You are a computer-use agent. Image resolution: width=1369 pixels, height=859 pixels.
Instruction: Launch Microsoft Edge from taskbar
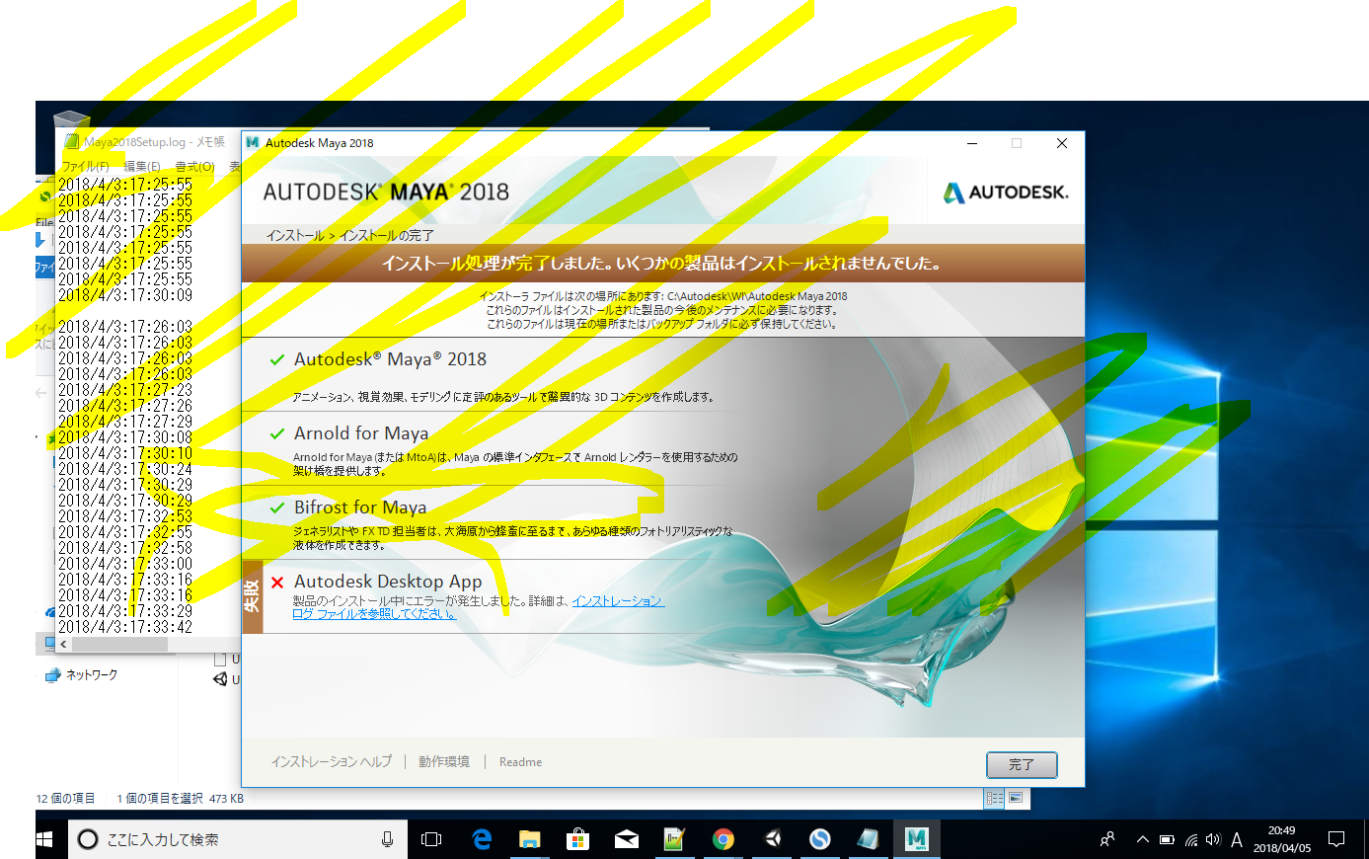[x=482, y=839]
